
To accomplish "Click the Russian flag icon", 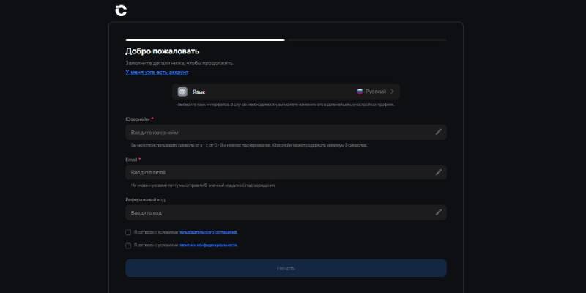I will tap(360, 92).
